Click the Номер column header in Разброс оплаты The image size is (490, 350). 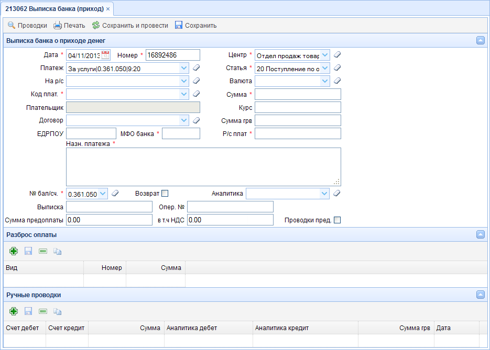pyautogui.click(x=105, y=268)
